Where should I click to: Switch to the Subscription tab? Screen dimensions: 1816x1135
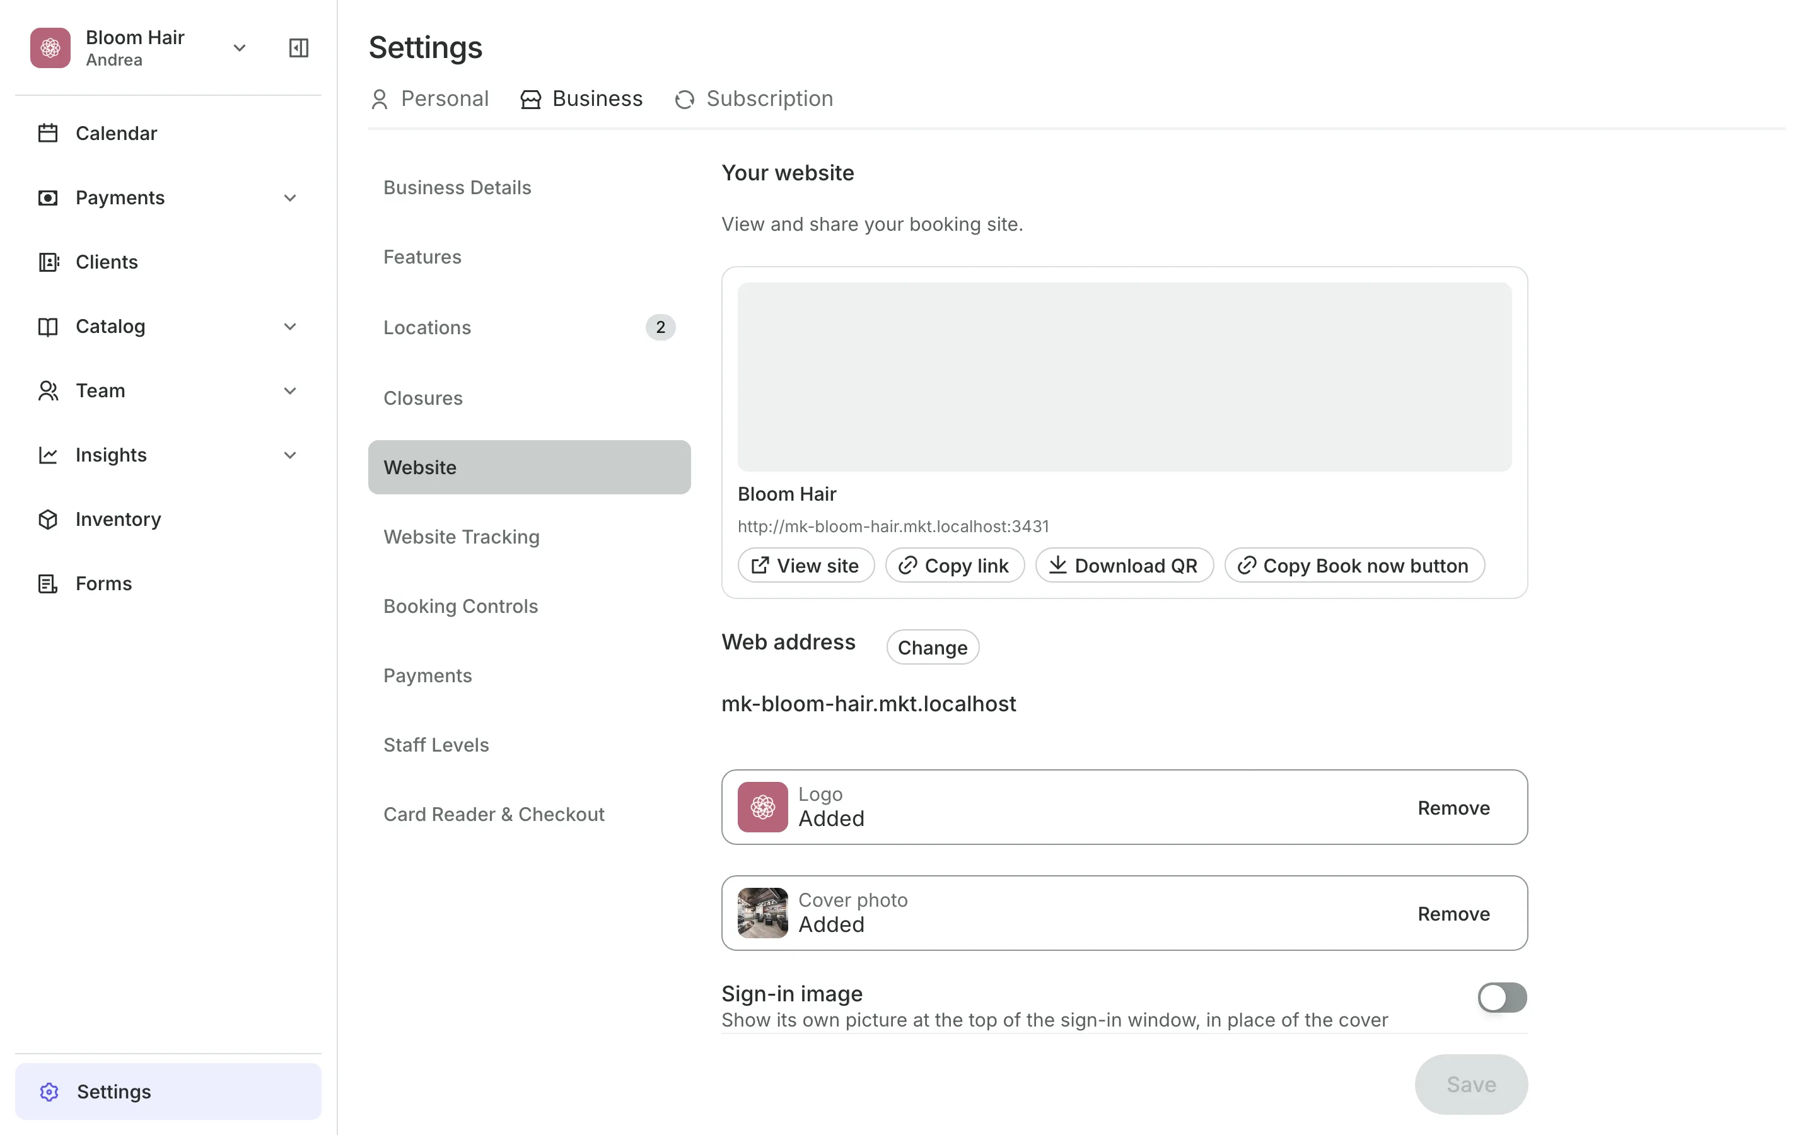click(x=754, y=98)
